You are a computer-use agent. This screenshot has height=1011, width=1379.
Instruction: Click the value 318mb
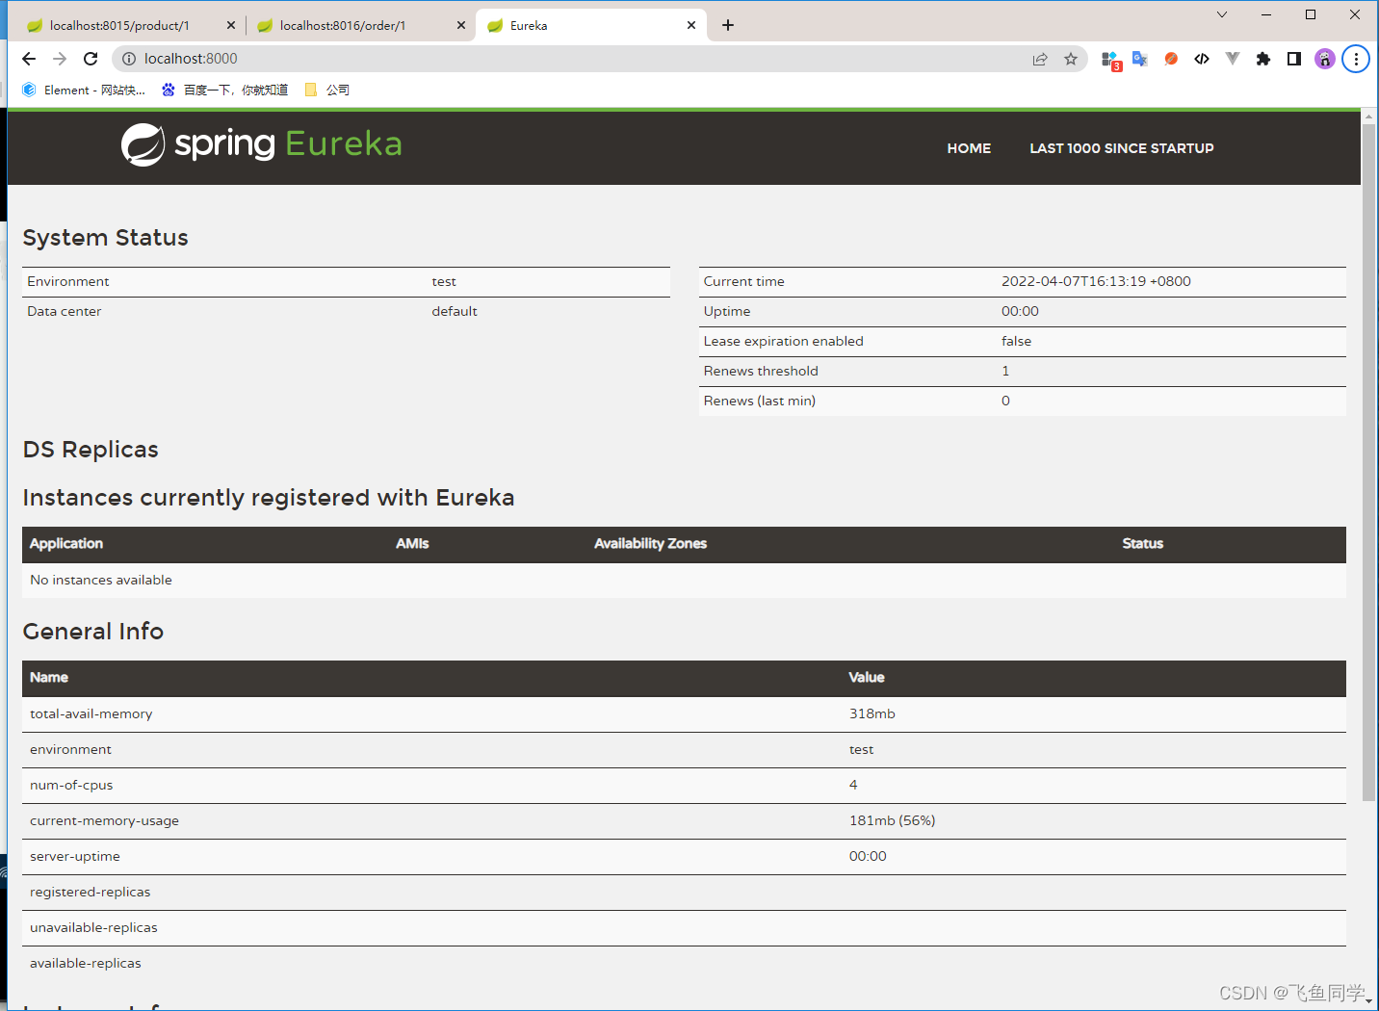click(x=872, y=713)
